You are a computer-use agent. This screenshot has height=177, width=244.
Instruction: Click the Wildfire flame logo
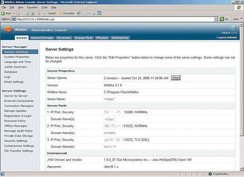pos(9,30)
